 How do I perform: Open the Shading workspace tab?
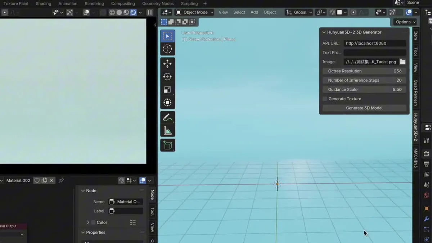coord(43,4)
